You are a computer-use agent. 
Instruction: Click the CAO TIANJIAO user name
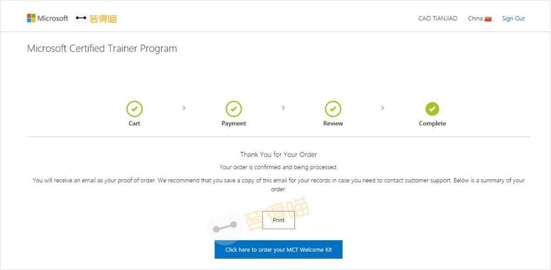[438, 19]
